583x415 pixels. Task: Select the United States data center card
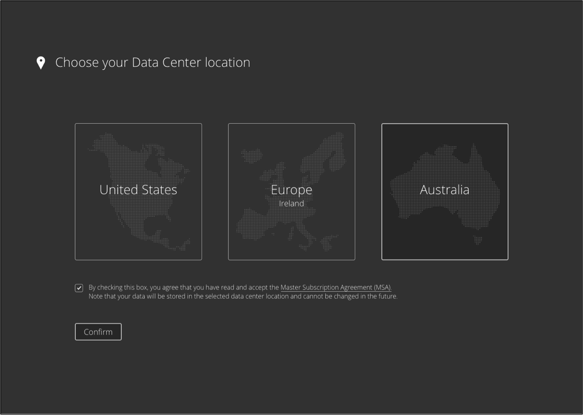(138, 191)
